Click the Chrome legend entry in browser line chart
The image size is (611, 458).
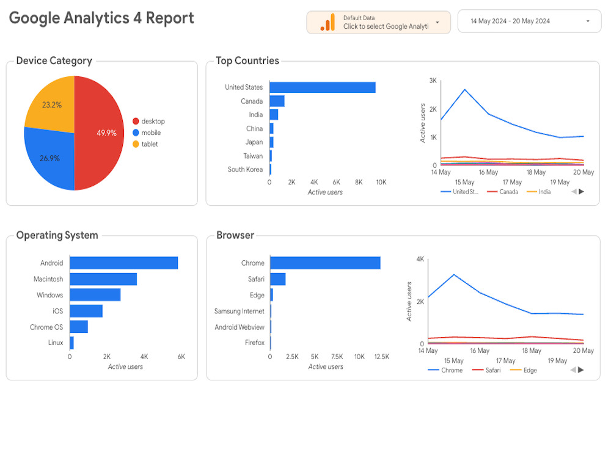445,370
